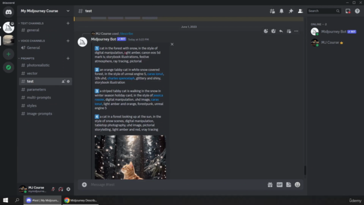Viewport: 364px width, 205px height.
Task: Click the super reaction icon on message
Action: click(274, 31)
